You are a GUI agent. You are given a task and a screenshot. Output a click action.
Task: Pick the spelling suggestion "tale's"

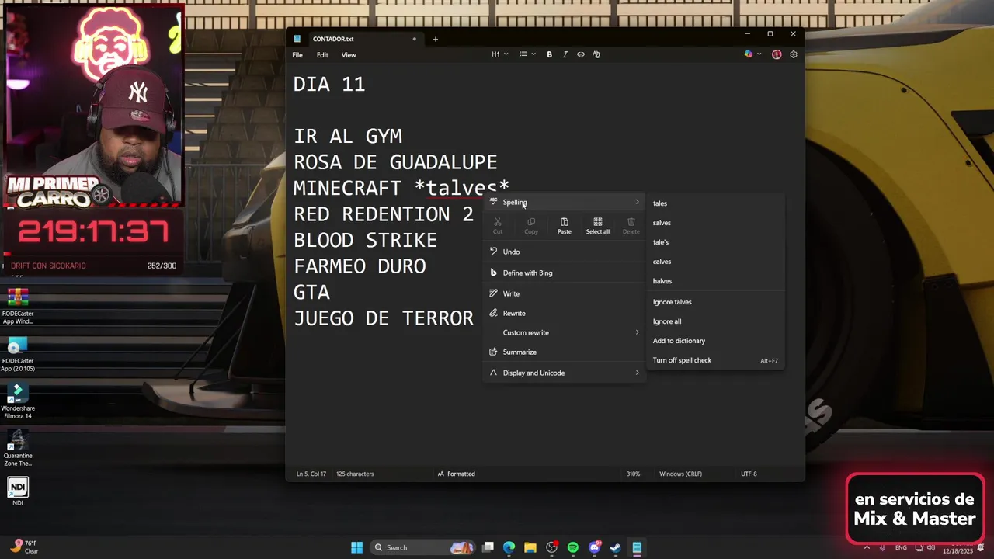715,242
